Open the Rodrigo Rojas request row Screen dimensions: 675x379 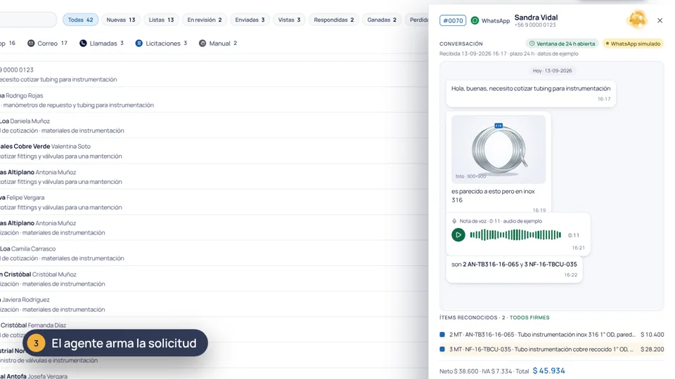click(x=214, y=100)
